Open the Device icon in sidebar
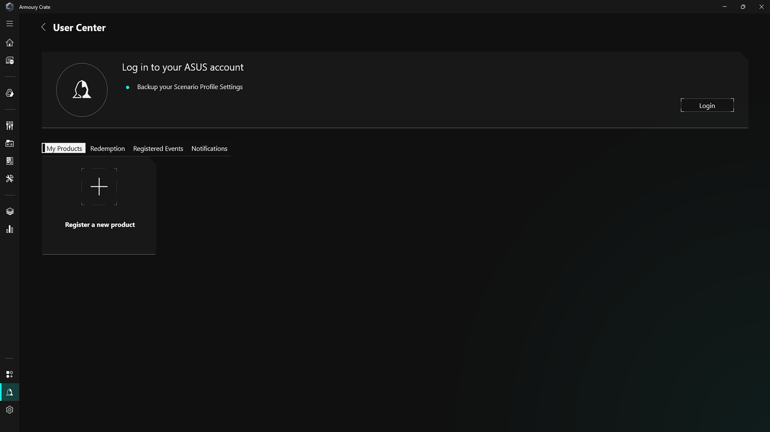 [9, 61]
